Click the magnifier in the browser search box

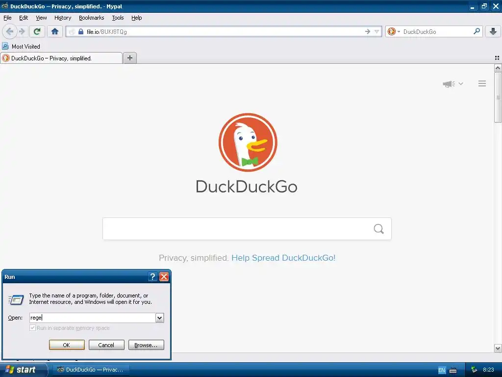(477, 31)
